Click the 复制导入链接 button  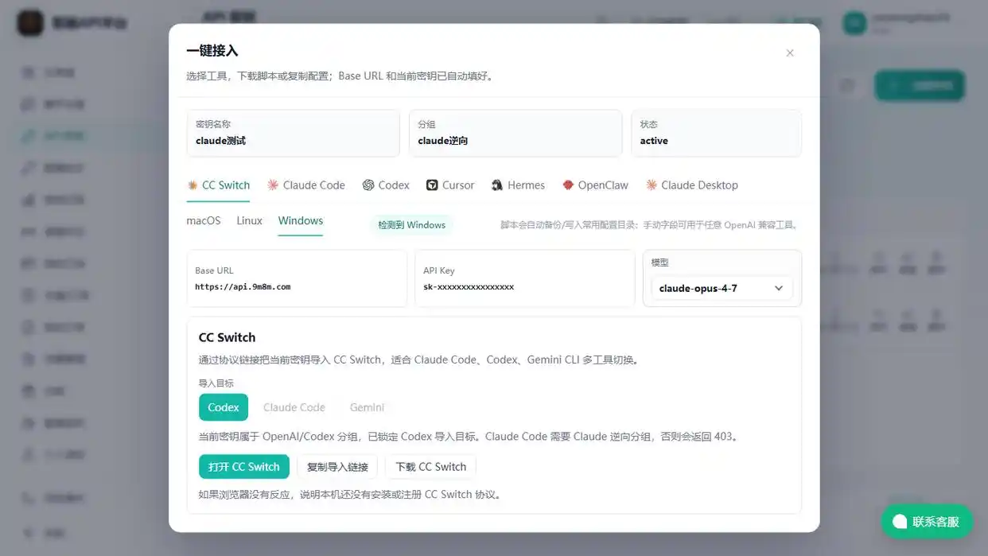[x=337, y=467]
